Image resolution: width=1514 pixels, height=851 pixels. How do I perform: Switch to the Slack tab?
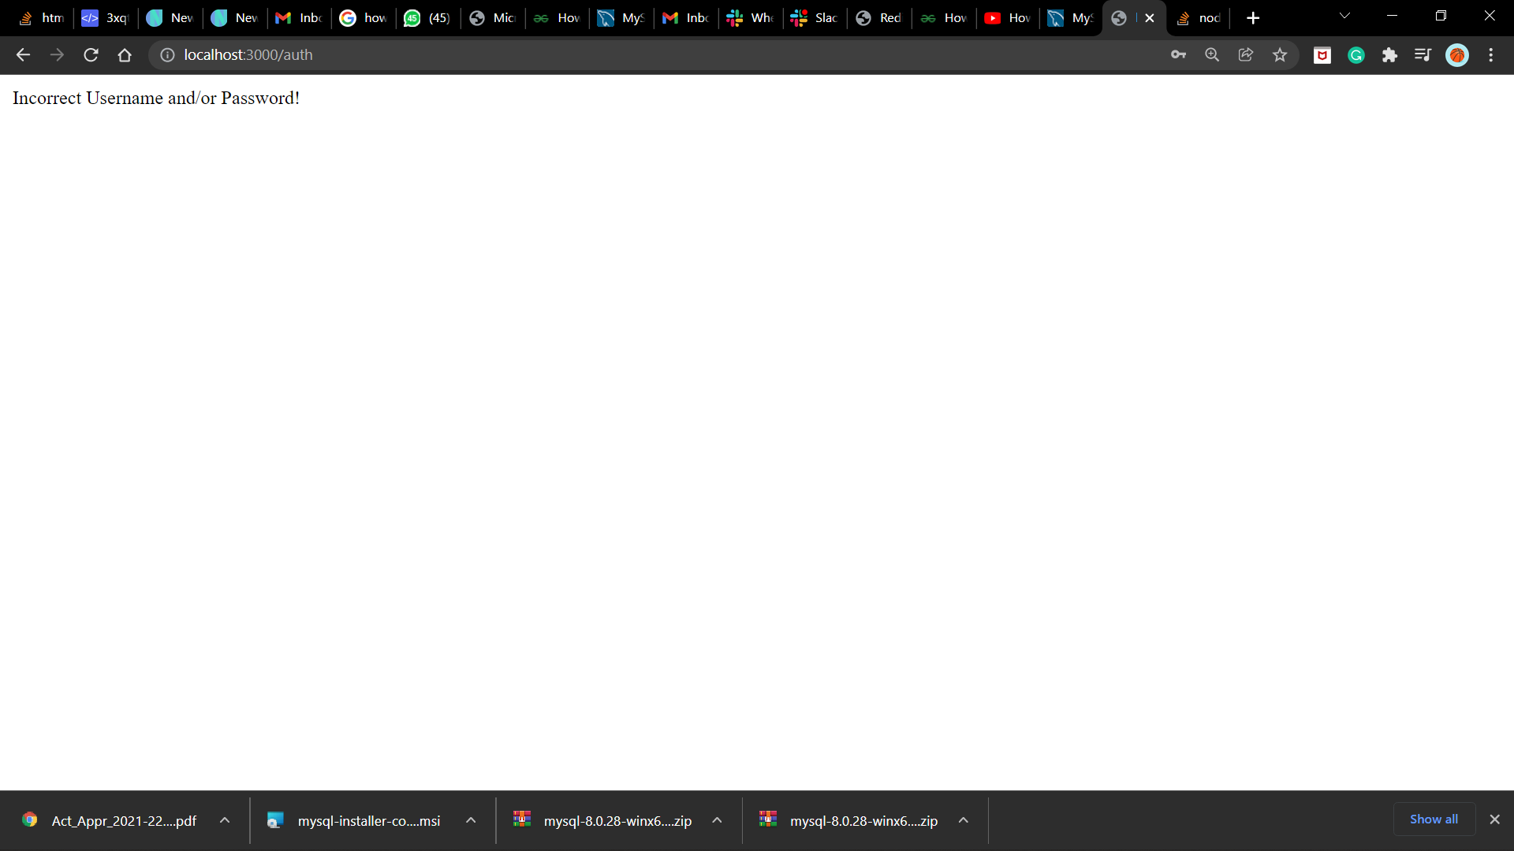(814, 17)
